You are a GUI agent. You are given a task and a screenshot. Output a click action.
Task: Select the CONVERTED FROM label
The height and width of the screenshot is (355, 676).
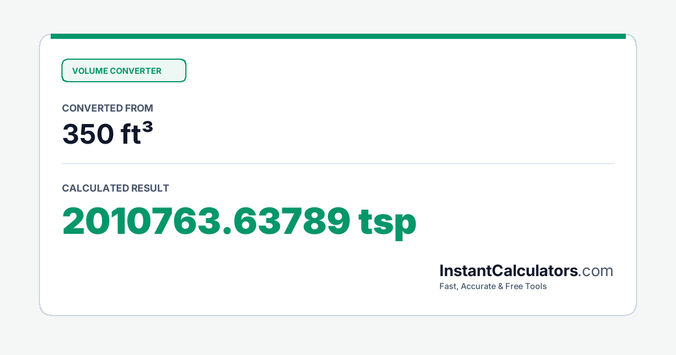click(x=108, y=108)
